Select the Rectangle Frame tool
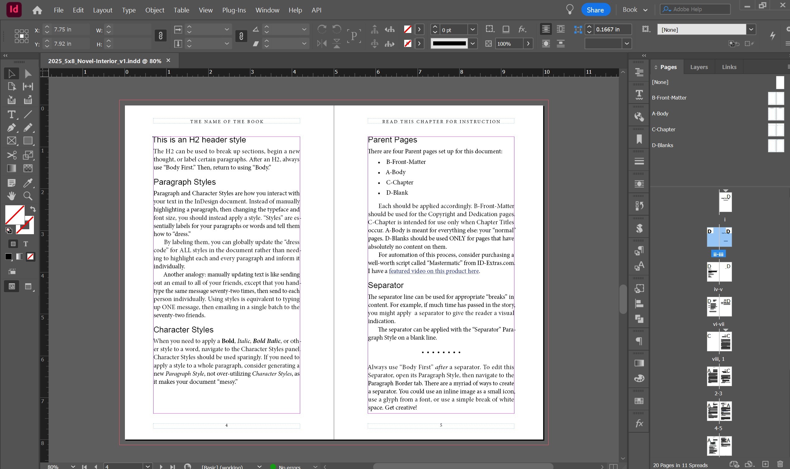The width and height of the screenshot is (790, 469). (12, 141)
